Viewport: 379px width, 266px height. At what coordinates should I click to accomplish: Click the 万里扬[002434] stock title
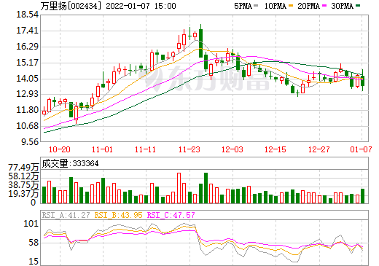[x=71, y=6]
